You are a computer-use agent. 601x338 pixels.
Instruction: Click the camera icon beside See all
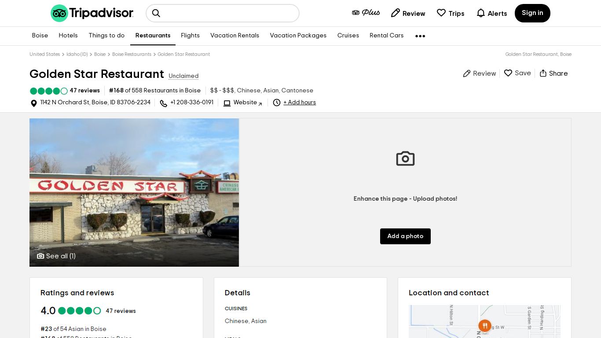coord(40,256)
